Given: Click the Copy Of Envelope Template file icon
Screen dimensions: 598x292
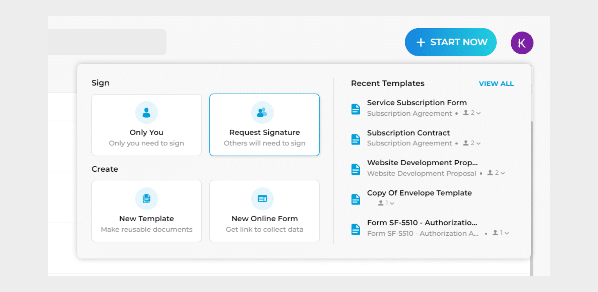Looking at the screenshot, I should point(356,200).
